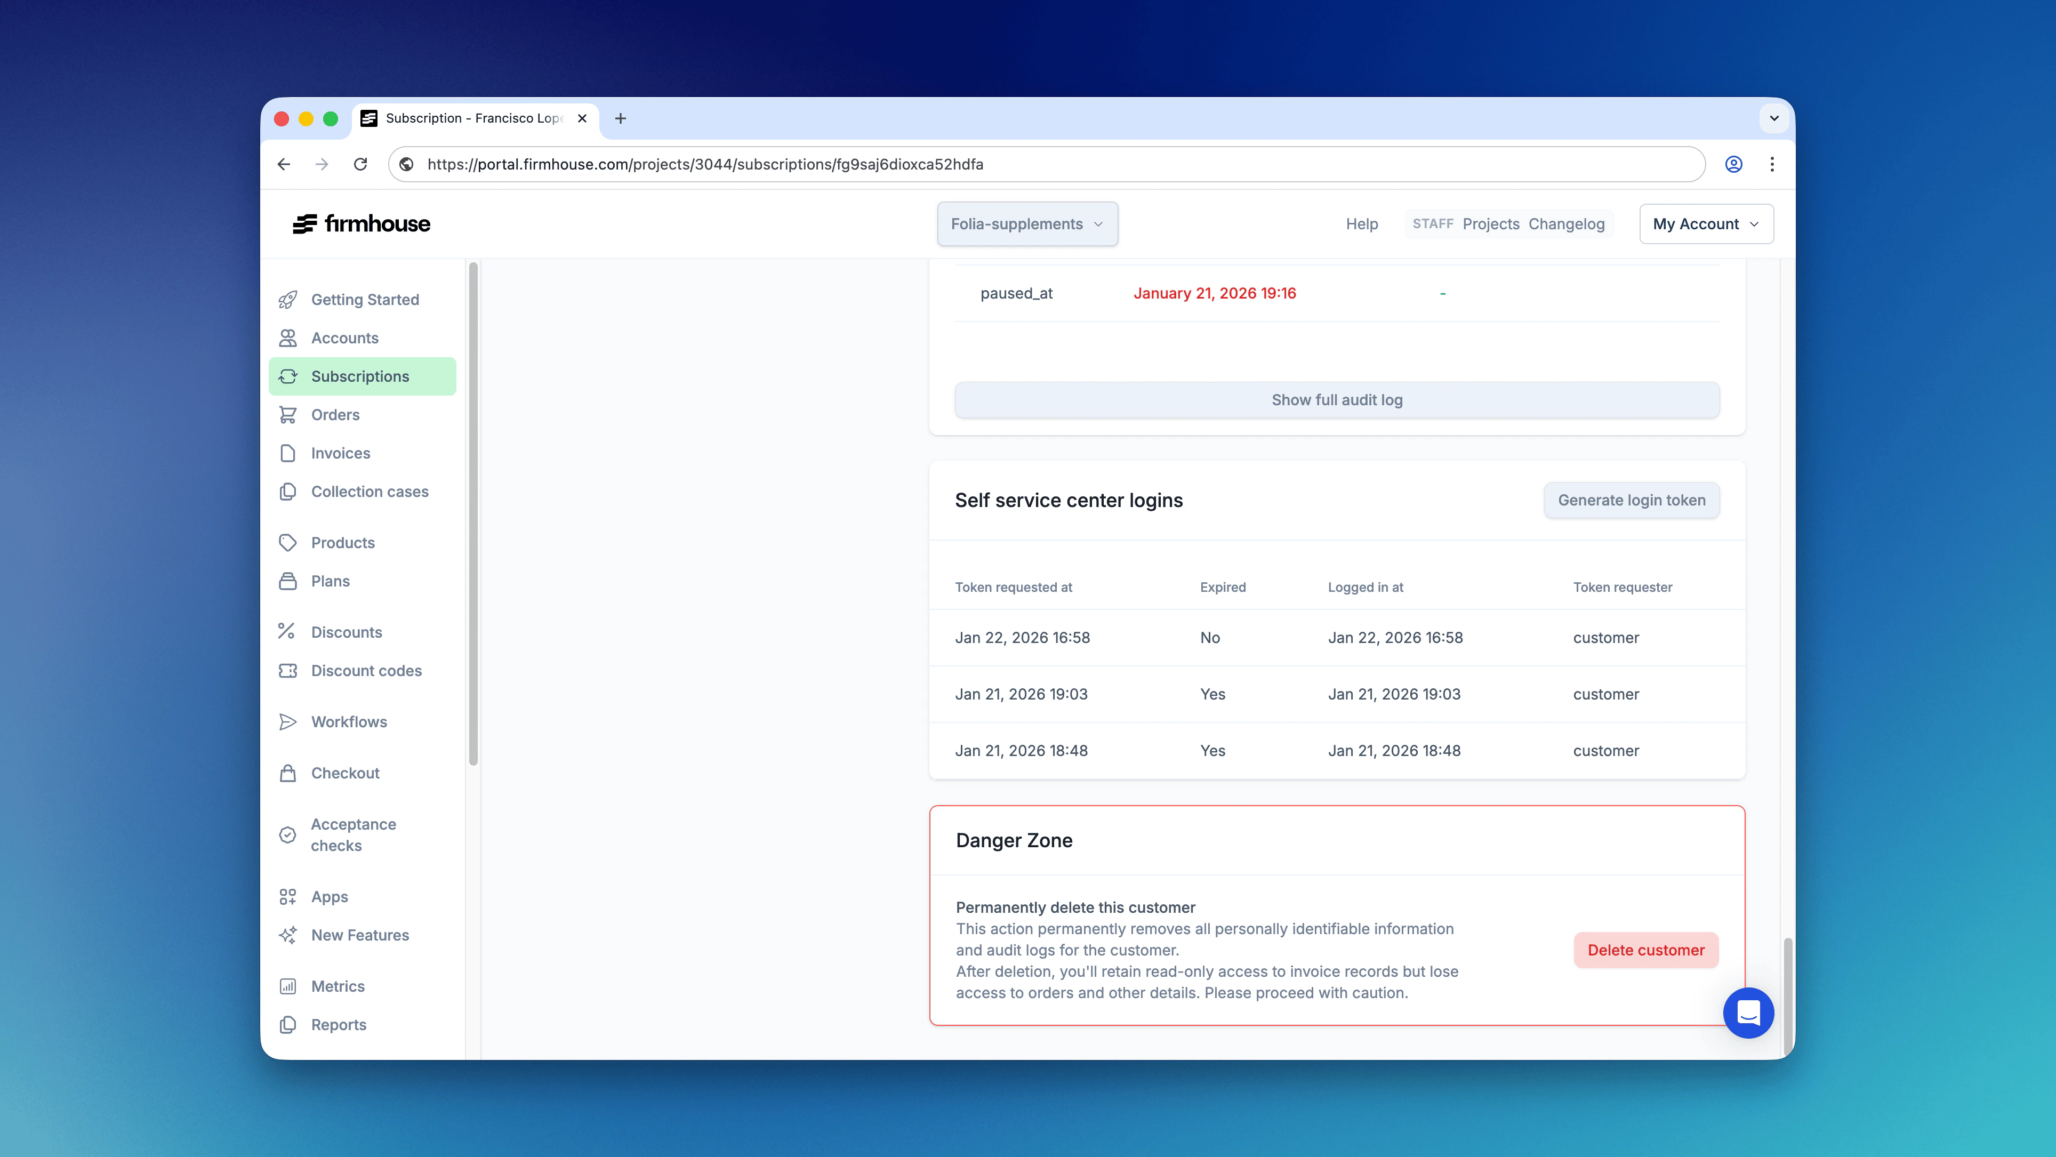This screenshot has height=1157, width=2056.
Task: Open the My Account dropdown
Action: (1706, 224)
